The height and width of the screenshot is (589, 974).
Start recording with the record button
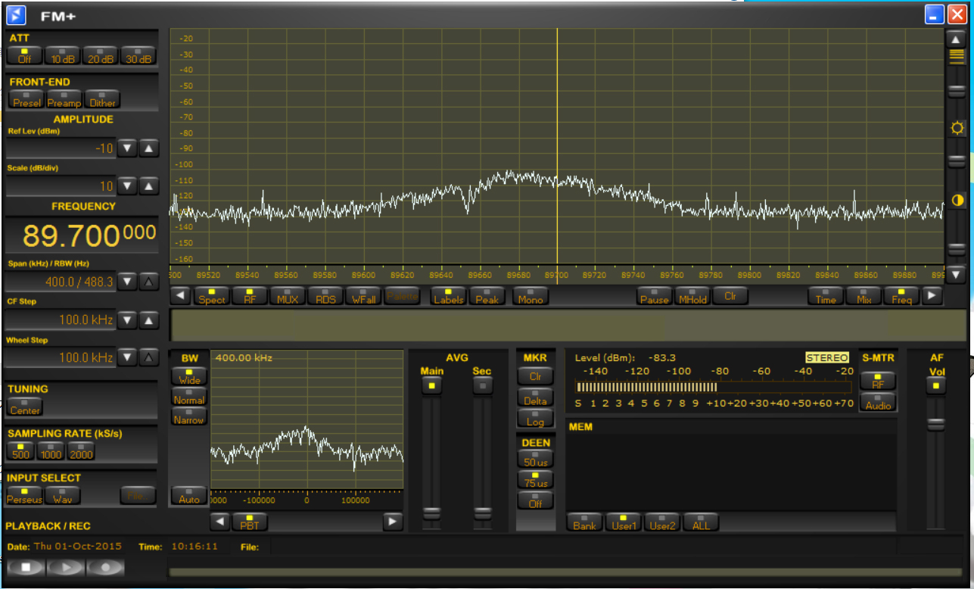coord(106,568)
